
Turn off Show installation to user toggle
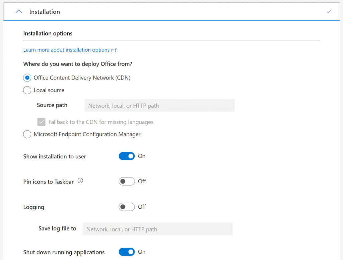coord(127,156)
